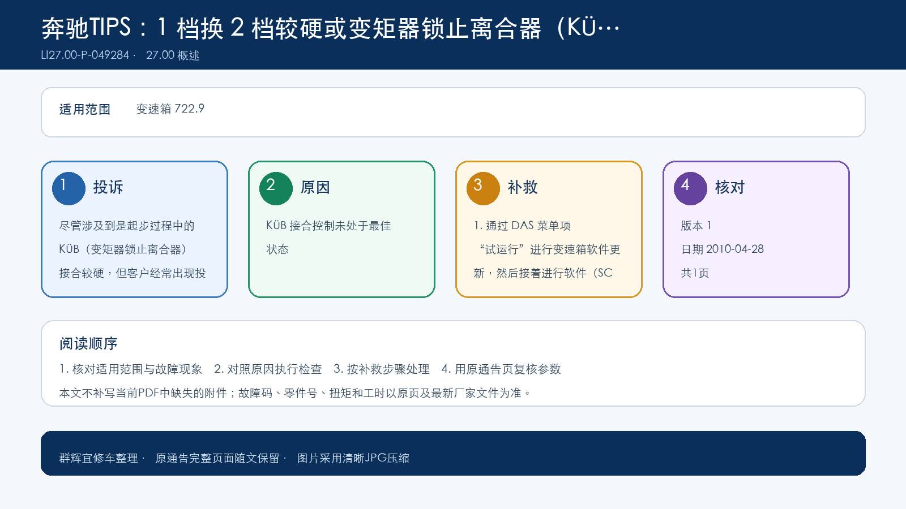
Task: Click the note beginning 本文不补写当前PDF中缺失的附件
Action: pyautogui.click(x=296, y=393)
